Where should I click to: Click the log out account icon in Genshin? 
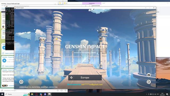pyautogui.click(x=149, y=82)
